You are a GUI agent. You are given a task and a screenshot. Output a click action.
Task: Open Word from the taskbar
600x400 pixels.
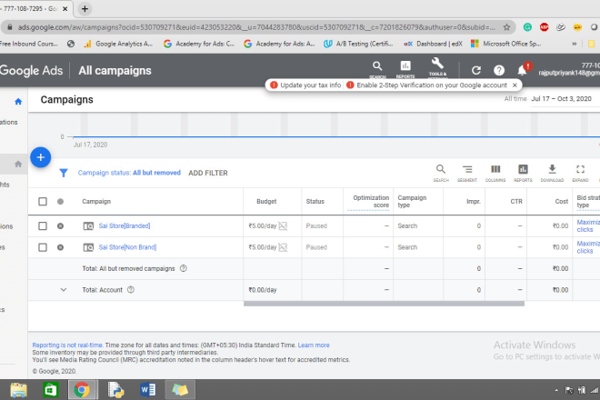tap(147, 390)
